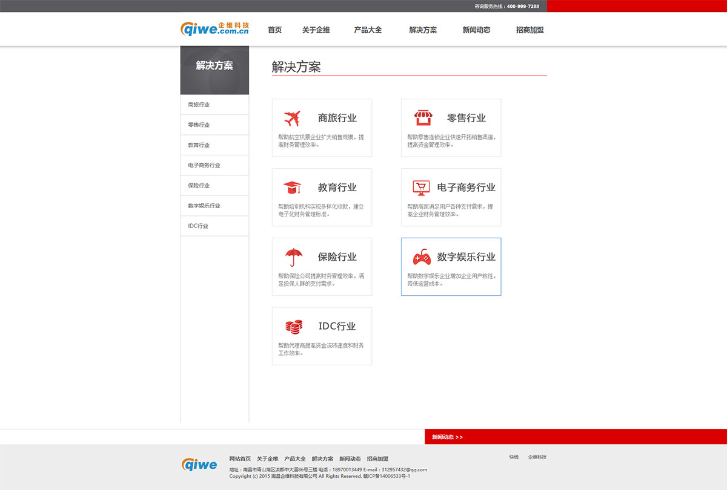Select 商旅行业 in the left sidebar

[x=199, y=105]
